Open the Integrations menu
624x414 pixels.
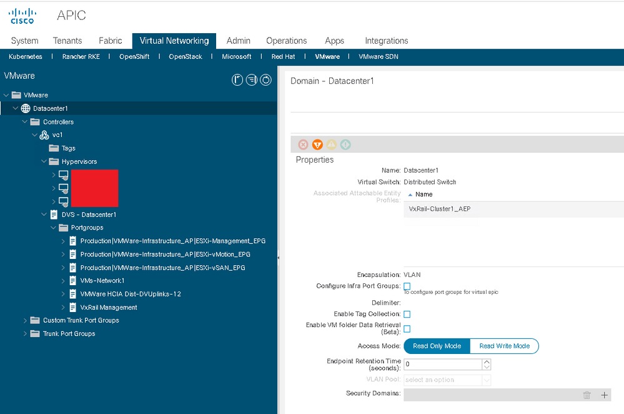tap(387, 41)
